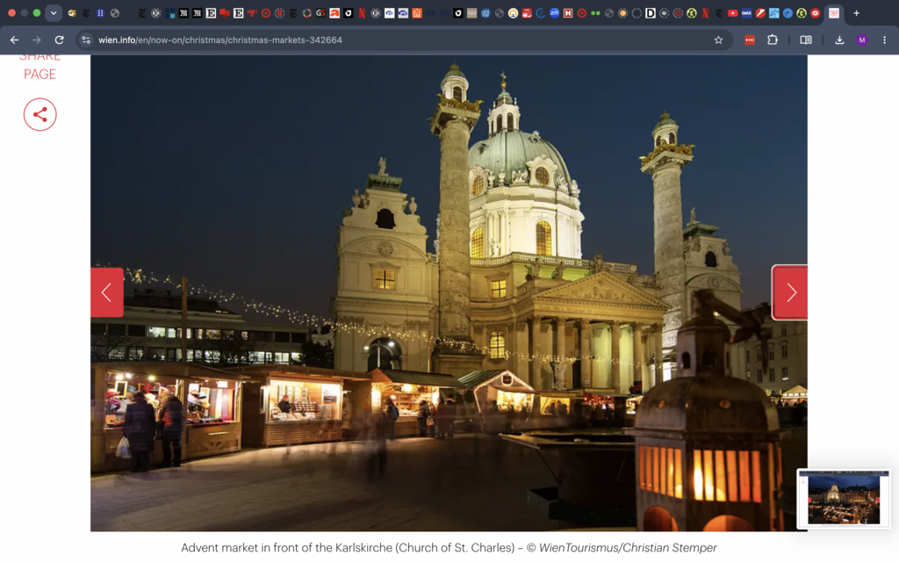
Task: Switch to the orange 'a' favicon tab
Action: [334, 13]
